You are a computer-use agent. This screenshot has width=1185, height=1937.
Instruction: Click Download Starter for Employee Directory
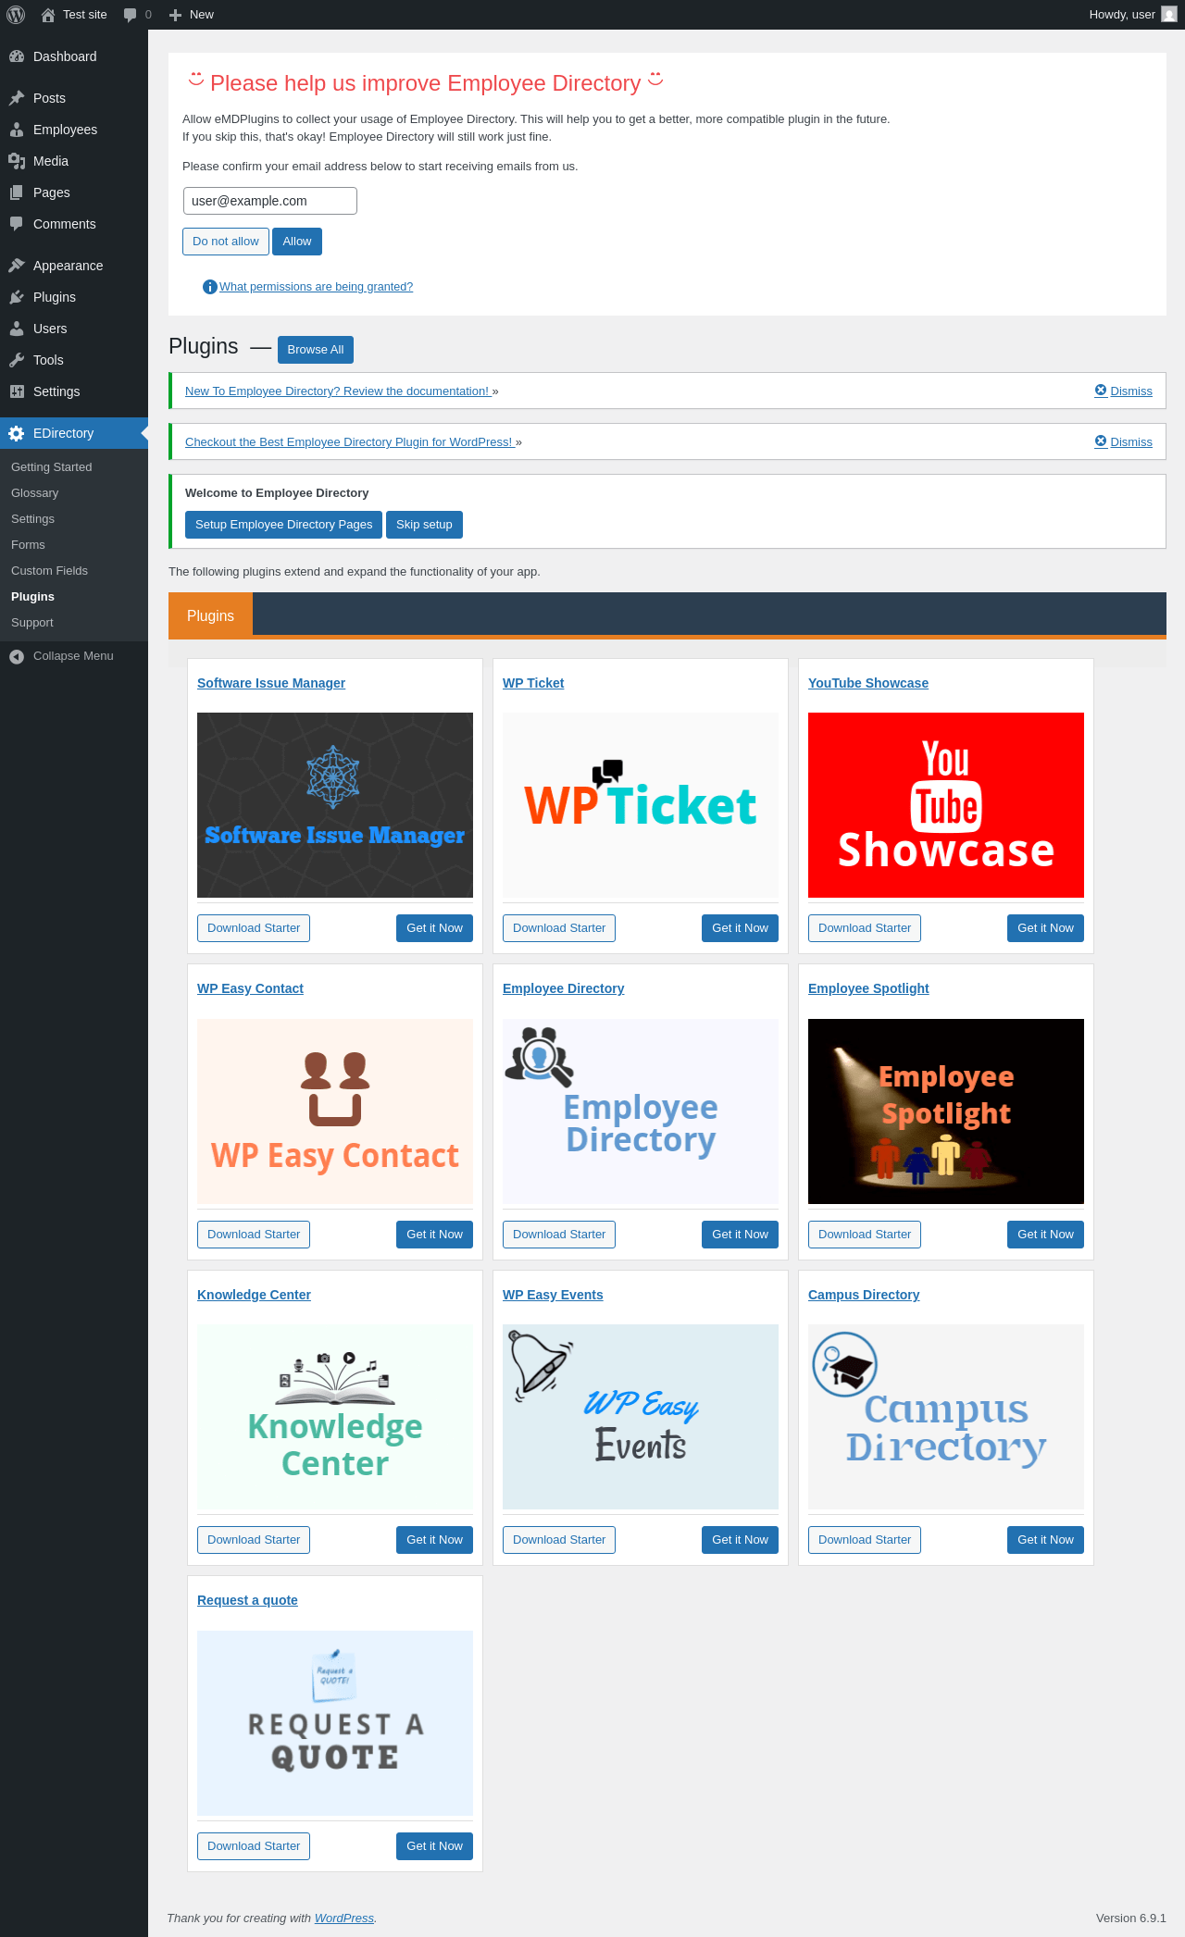tap(559, 1235)
